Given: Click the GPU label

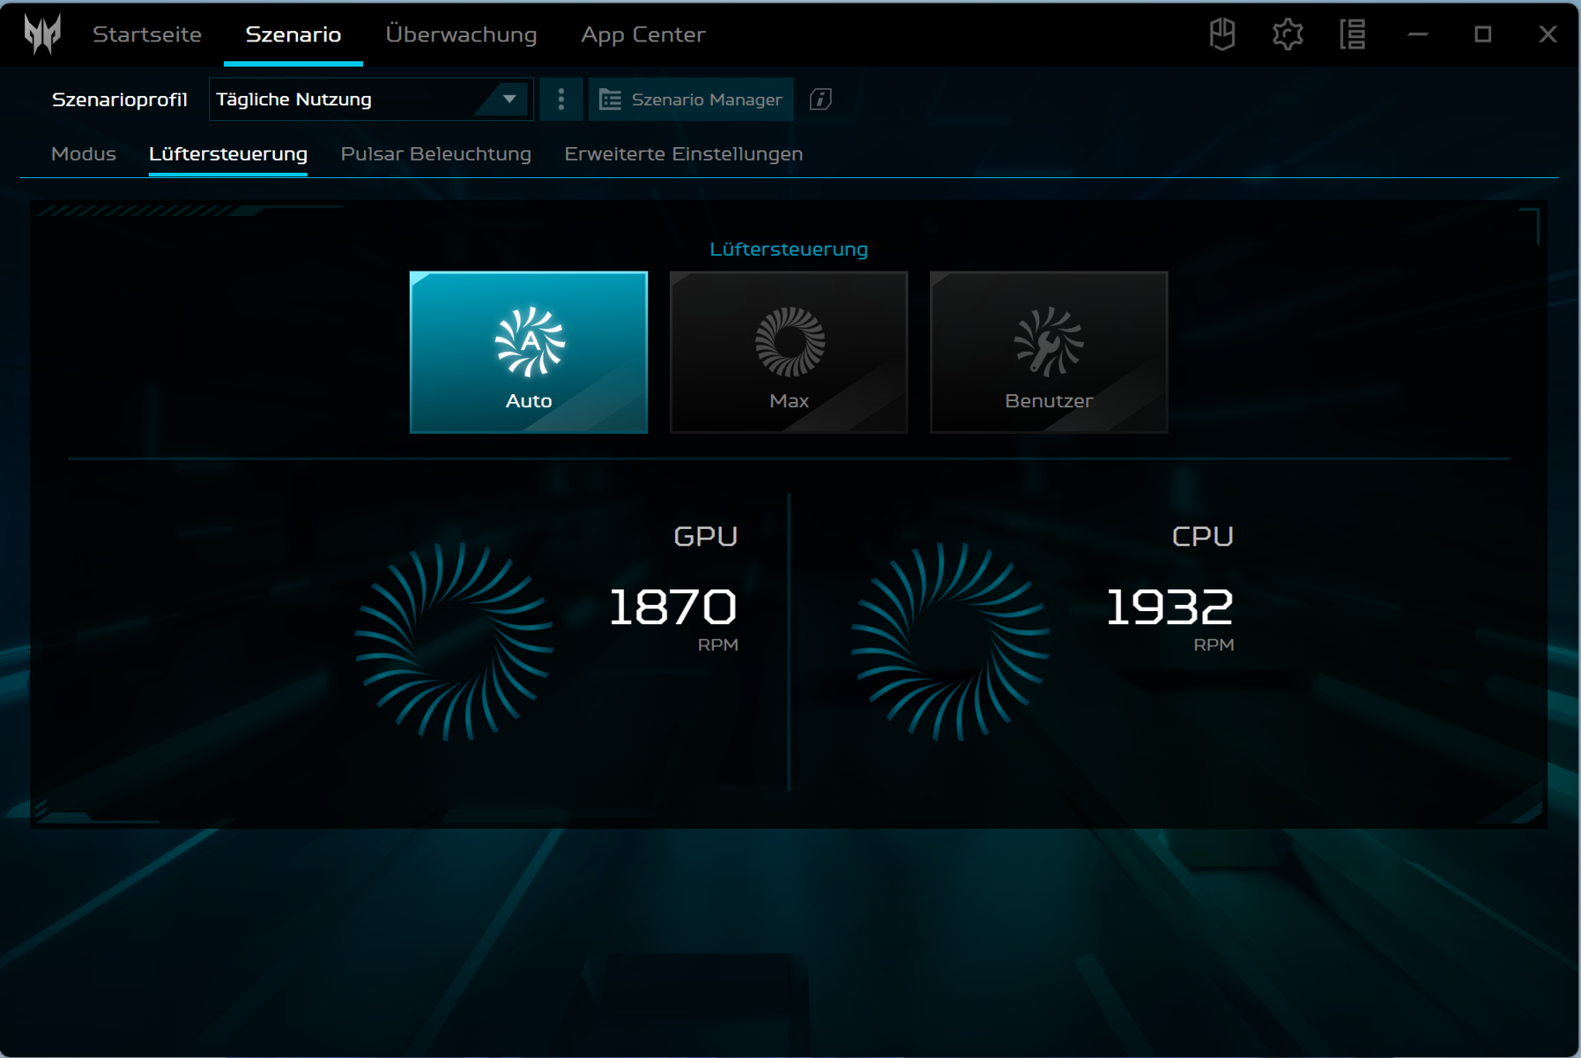Looking at the screenshot, I should tap(706, 536).
